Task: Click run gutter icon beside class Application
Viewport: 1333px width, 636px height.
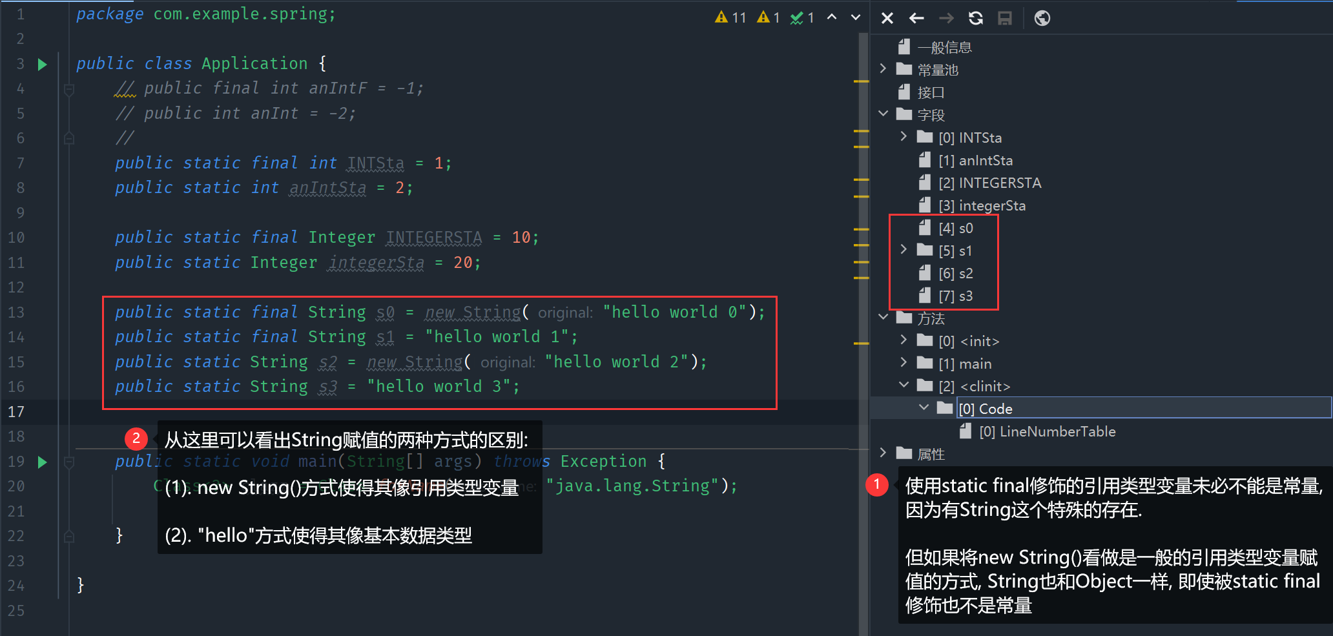Action: pyautogui.click(x=43, y=64)
